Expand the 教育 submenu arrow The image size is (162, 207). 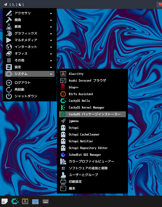tap(51, 27)
